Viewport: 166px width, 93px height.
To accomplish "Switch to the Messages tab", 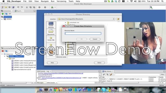I will (x=40, y=83).
